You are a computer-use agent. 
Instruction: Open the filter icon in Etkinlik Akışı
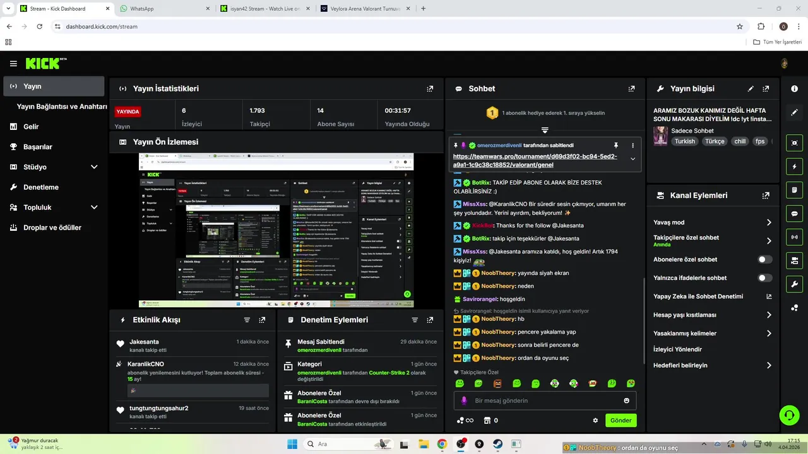247,320
